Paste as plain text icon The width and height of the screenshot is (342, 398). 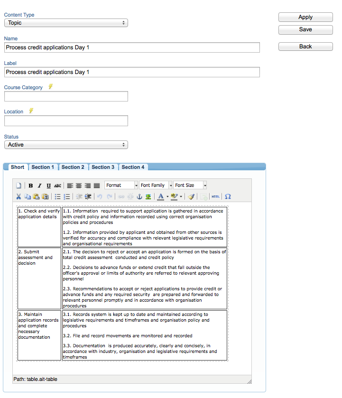click(x=45, y=196)
